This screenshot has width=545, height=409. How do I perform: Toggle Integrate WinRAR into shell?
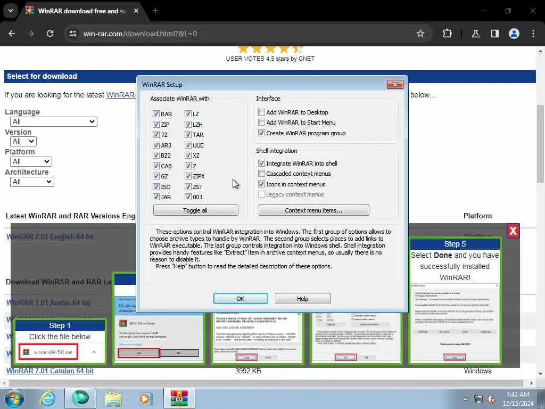(261, 163)
